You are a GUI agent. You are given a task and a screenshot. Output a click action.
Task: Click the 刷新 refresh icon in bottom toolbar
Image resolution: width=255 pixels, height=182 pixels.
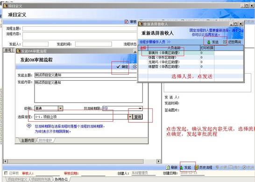pos(168,168)
